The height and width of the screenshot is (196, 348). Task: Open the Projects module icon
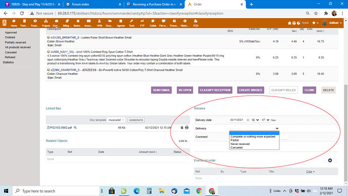pyautogui.click(x=46, y=23)
